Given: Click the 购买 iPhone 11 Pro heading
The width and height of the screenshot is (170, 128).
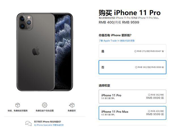Looking at the screenshot, I should pyautogui.click(x=129, y=13).
